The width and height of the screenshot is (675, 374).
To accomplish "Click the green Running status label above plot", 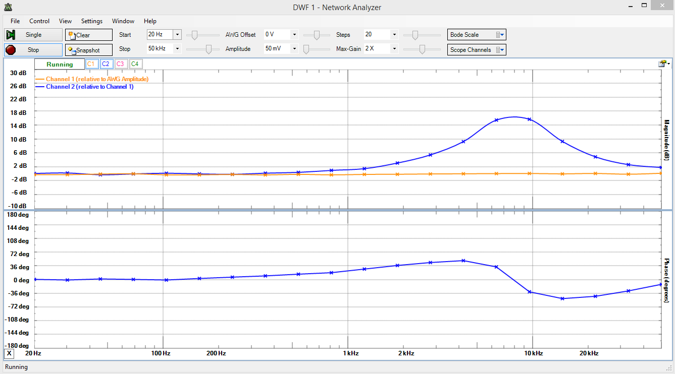I will point(60,65).
